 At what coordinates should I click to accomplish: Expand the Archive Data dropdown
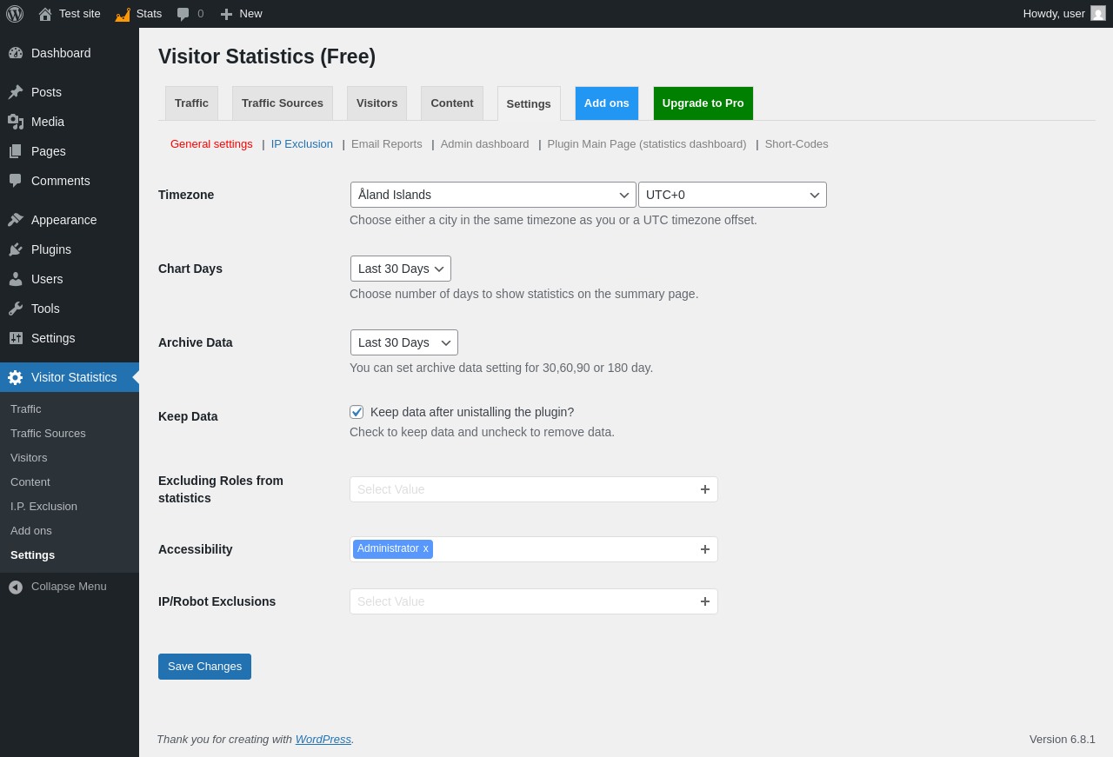[404, 342]
